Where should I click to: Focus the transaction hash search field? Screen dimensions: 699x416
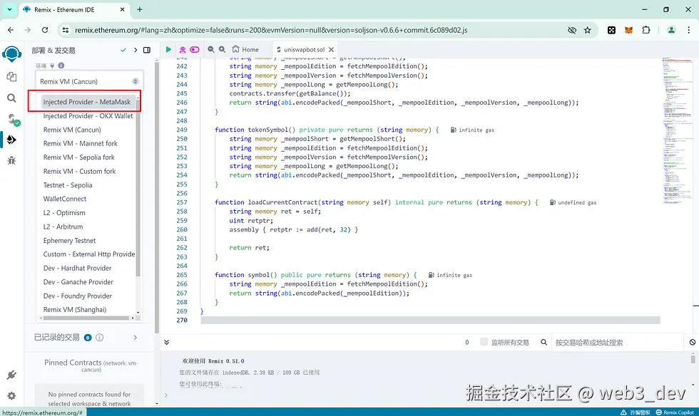click(x=618, y=342)
